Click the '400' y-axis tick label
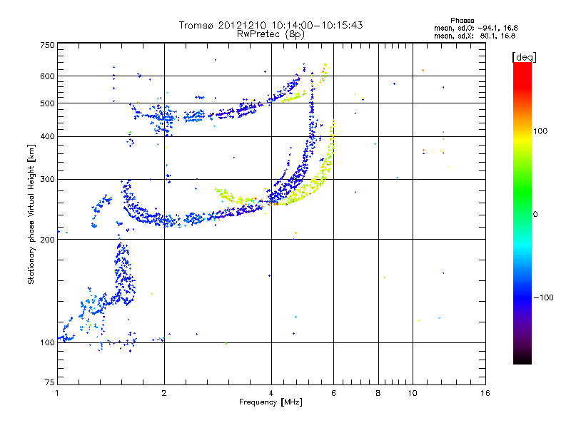Viewport: 571px width, 428px height. [x=47, y=136]
